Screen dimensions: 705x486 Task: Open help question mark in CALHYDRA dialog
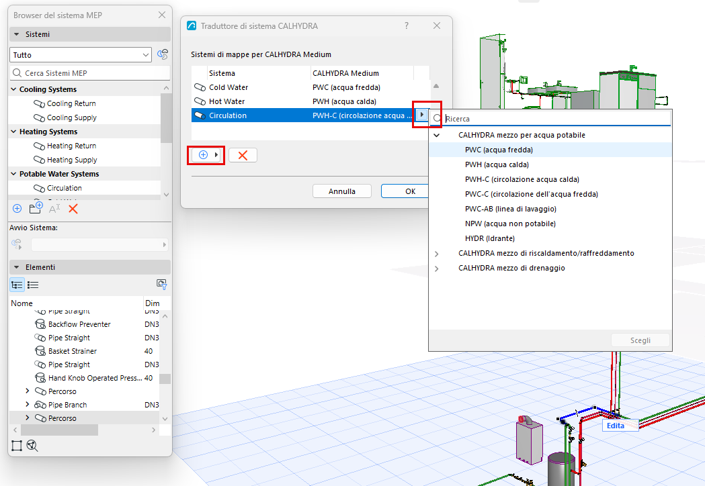(407, 26)
